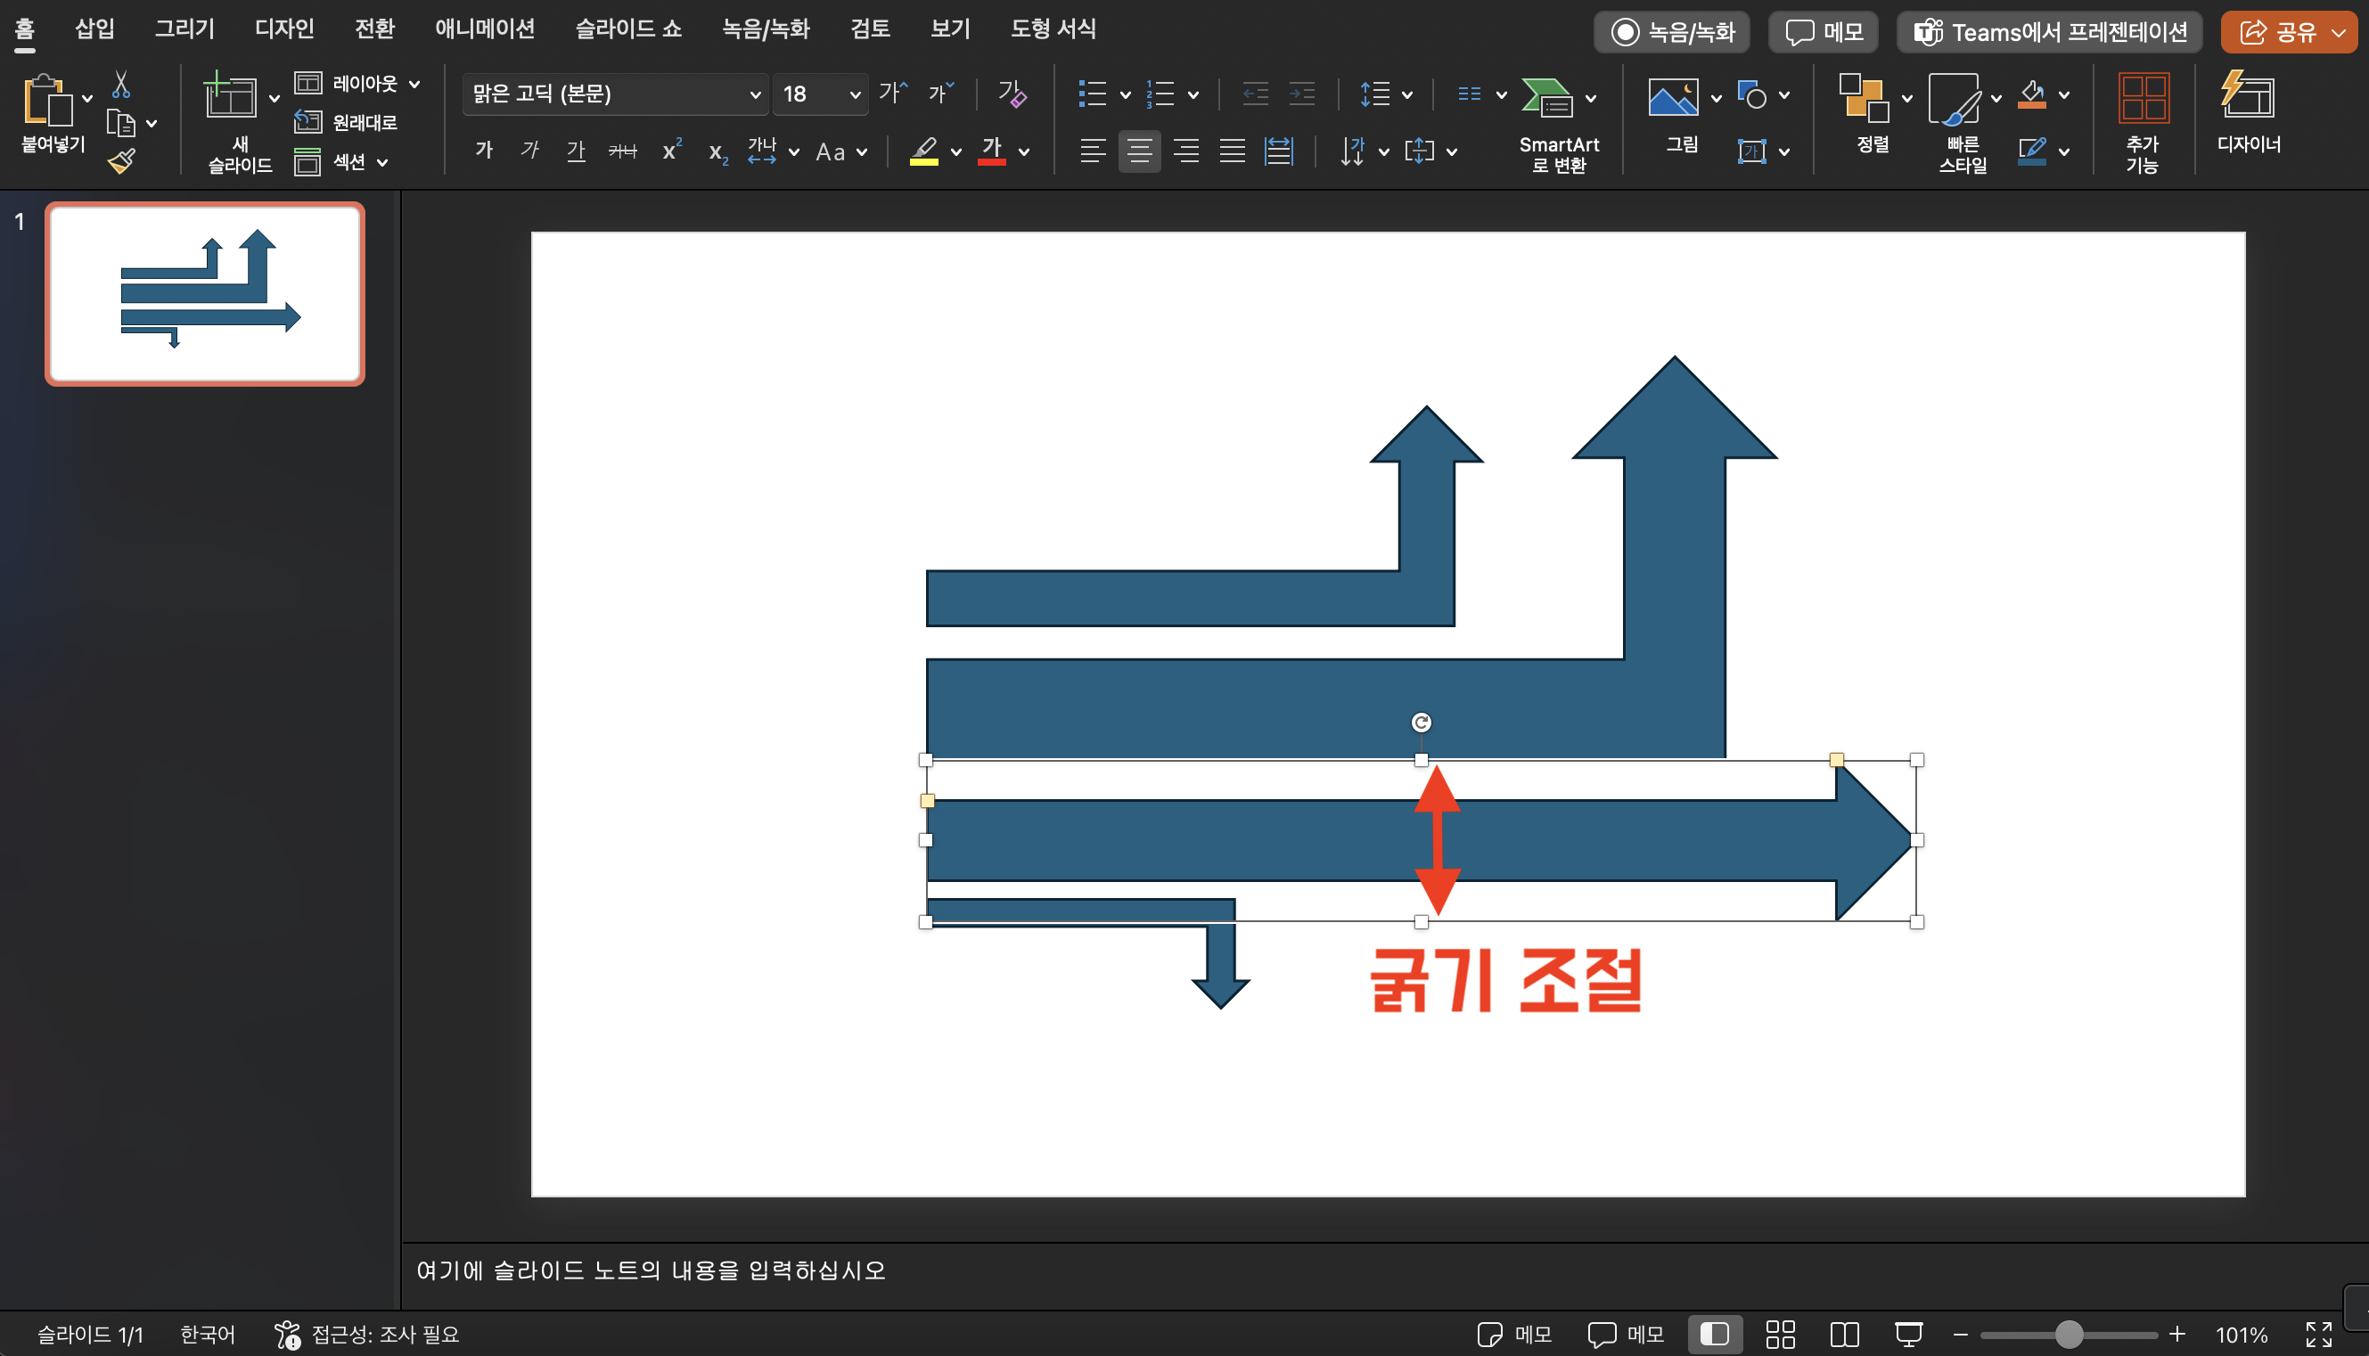Switch to Reading view icon
2369x1356 pixels.
1845,1334
